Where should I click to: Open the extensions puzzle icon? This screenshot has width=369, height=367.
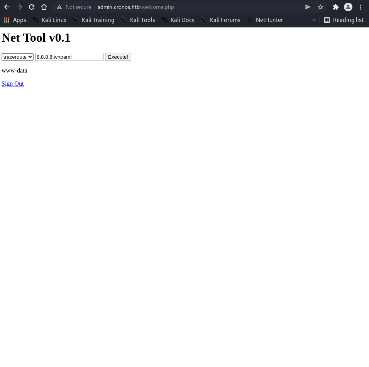[x=336, y=7]
